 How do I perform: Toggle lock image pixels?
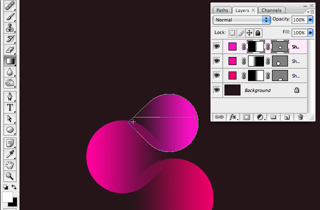pos(241,33)
